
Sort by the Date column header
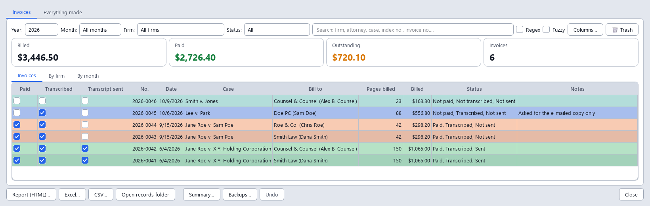pyautogui.click(x=171, y=89)
